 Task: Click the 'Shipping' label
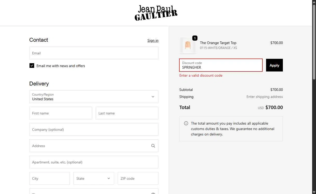pos(186,97)
